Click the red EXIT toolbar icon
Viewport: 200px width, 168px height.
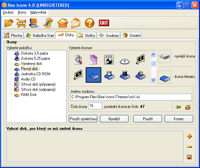(104, 23)
